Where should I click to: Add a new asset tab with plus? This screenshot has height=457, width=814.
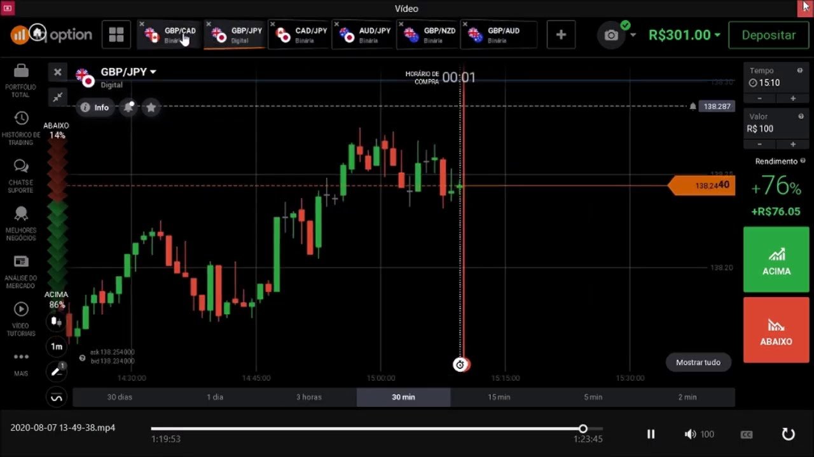[x=561, y=35]
